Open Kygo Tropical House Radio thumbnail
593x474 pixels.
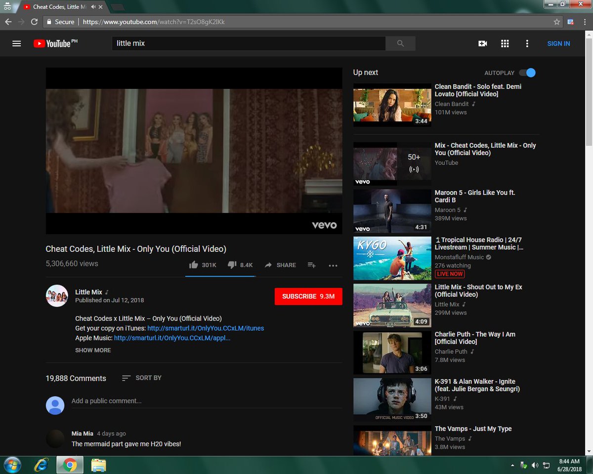pos(392,258)
